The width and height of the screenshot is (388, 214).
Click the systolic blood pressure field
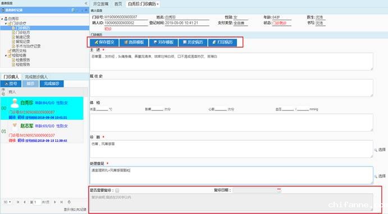click(288, 109)
